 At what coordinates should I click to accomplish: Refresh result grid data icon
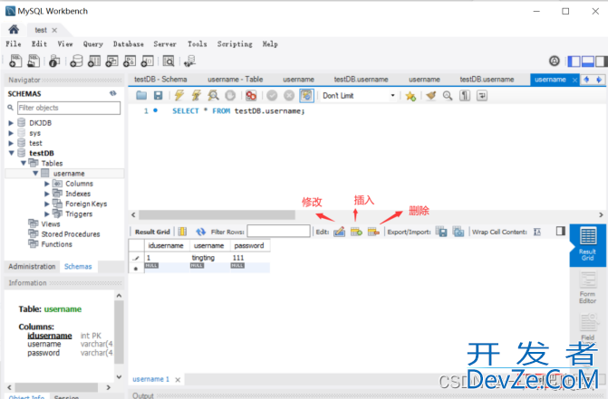click(200, 232)
